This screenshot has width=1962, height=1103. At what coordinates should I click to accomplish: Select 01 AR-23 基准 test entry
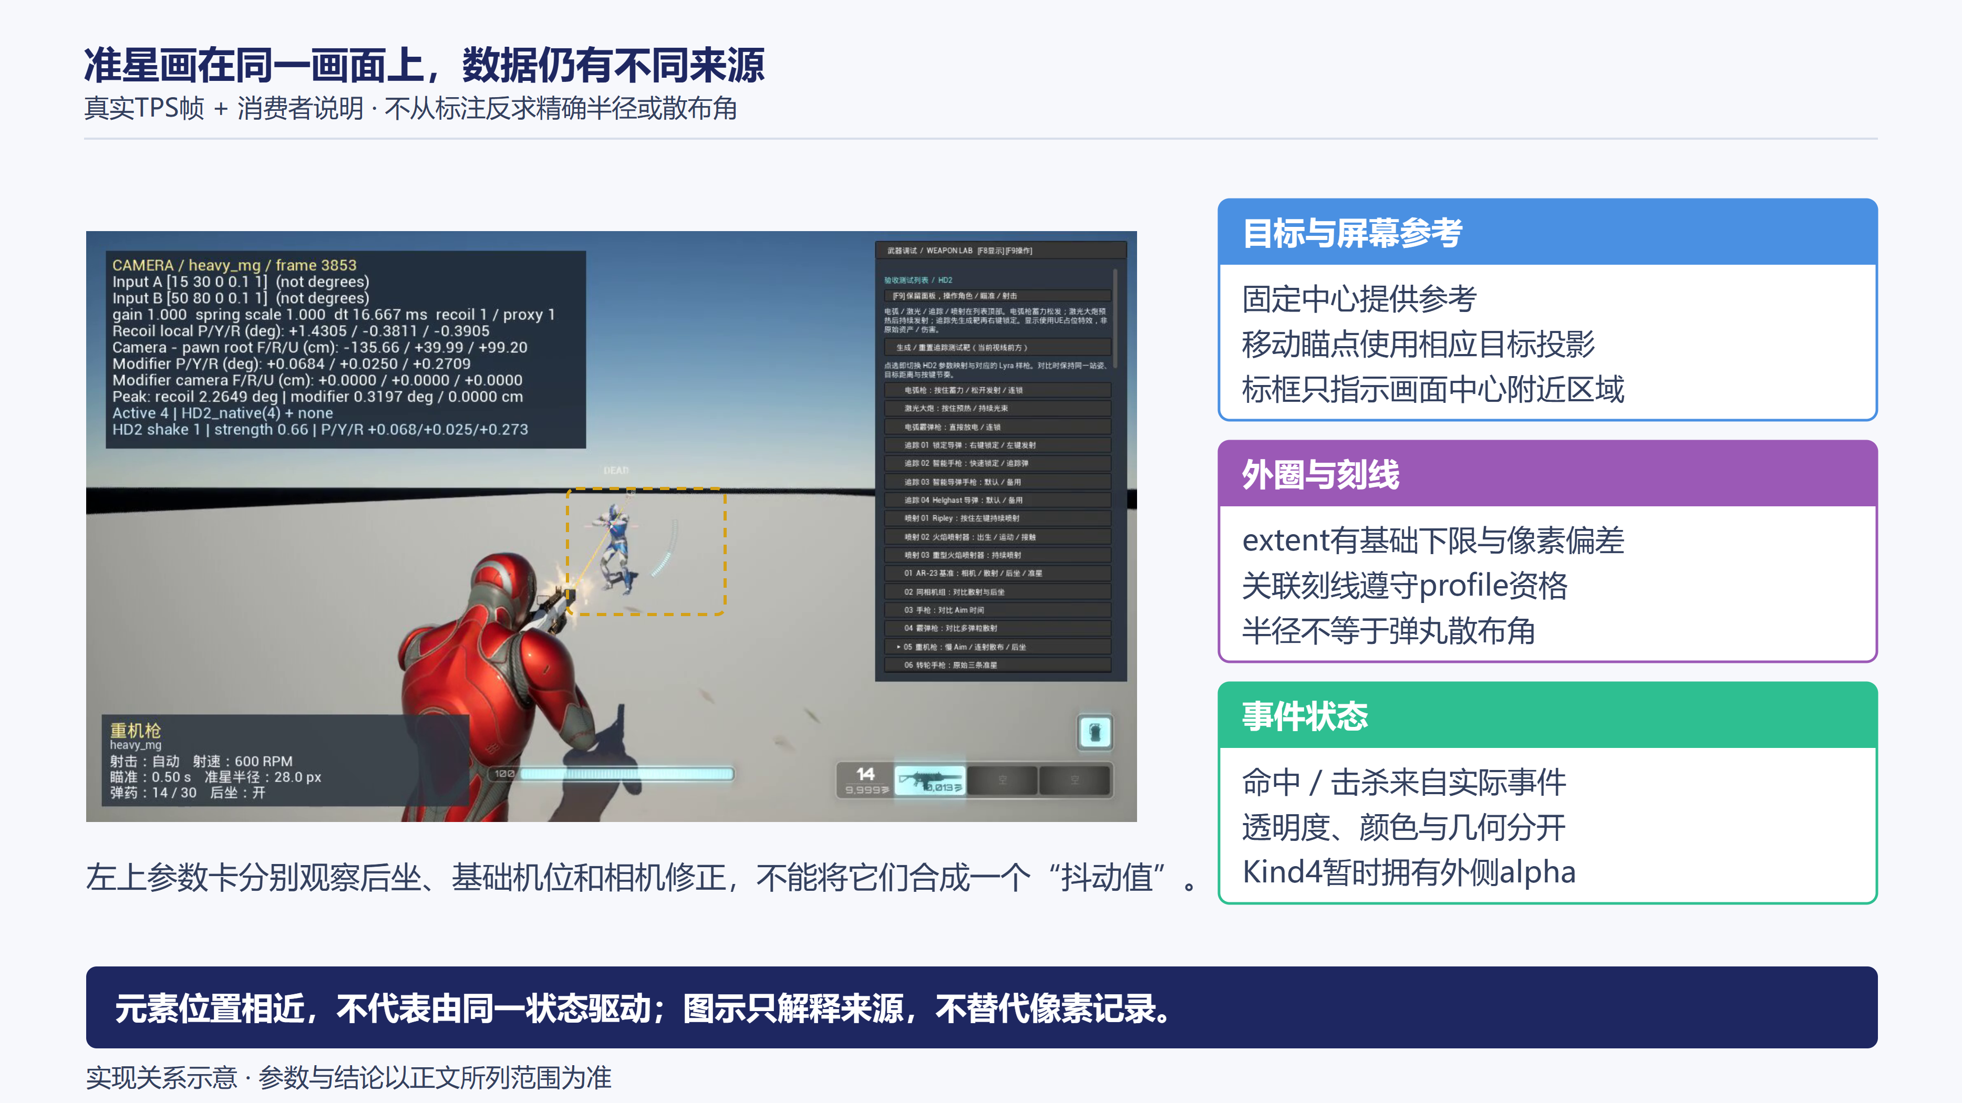[x=997, y=573]
